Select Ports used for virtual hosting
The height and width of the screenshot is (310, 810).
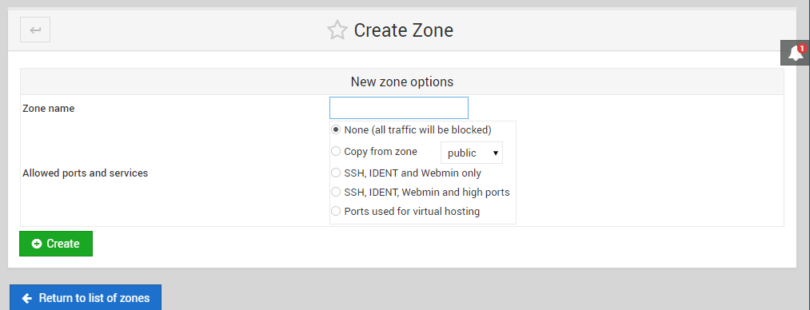tap(336, 211)
